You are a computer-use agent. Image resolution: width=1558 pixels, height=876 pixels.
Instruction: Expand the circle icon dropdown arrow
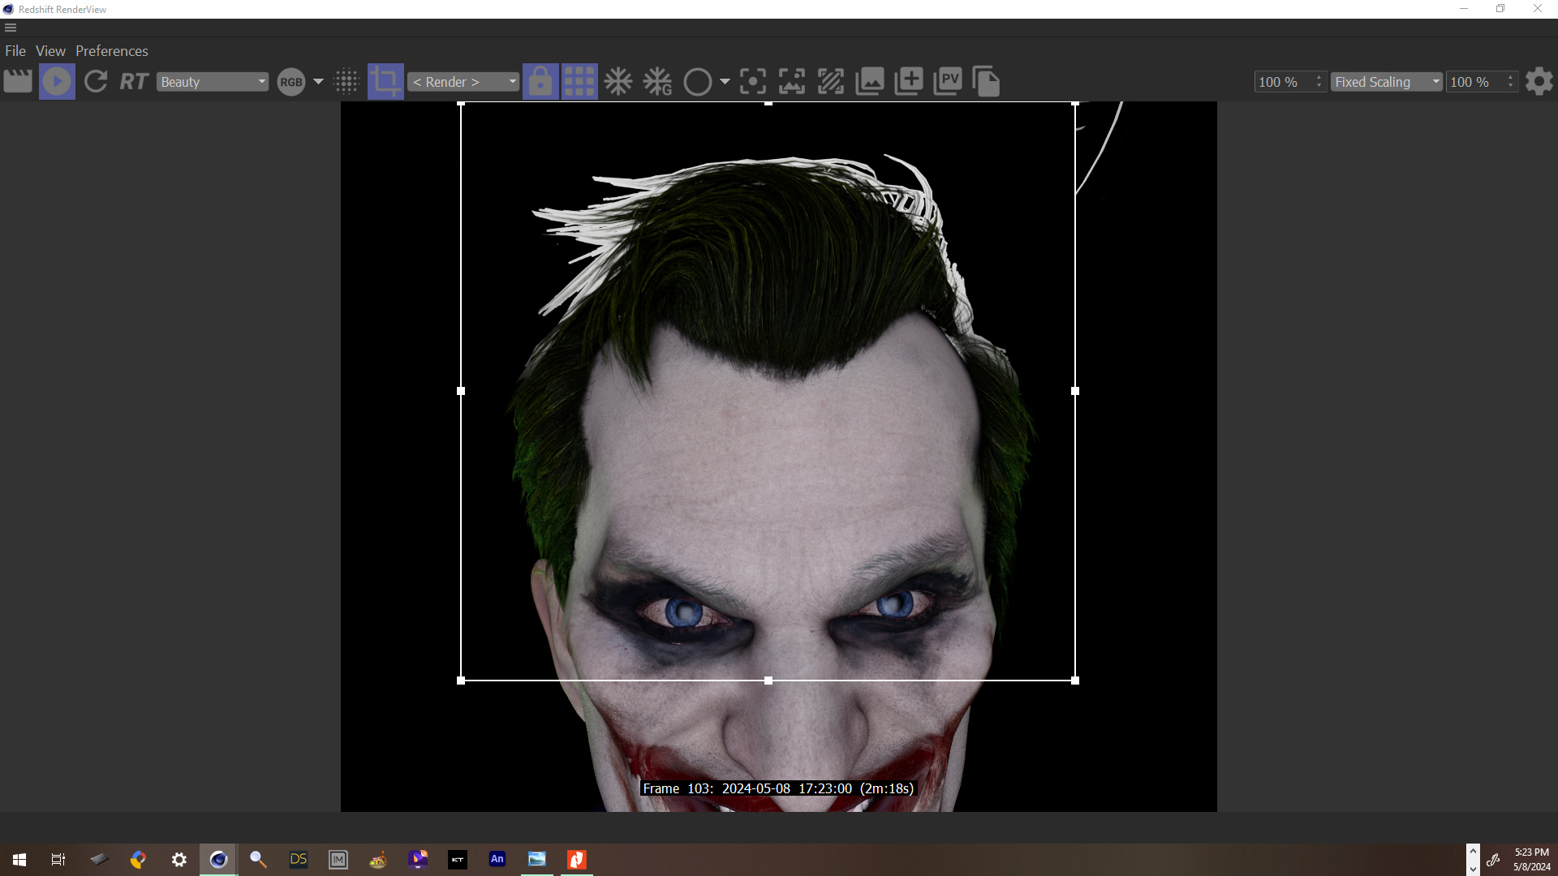tap(725, 82)
